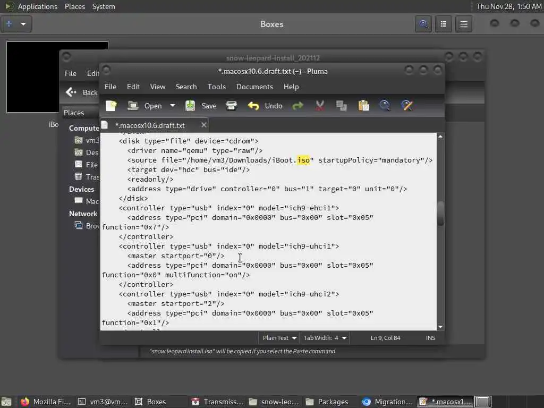Click the vertical scrollbar thumb in Pluma
Viewport: 544px width, 408px height.
(x=440, y=214)
